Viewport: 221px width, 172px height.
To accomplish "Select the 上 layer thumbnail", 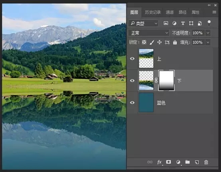I will (146, 58).
